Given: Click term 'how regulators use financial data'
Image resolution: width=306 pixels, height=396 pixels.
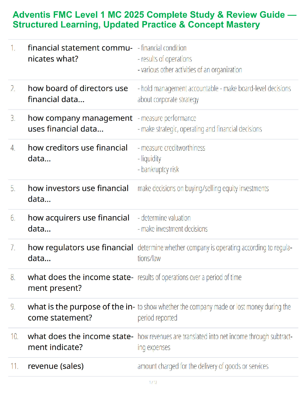Looking at the screenshot, I should [x=80, y=253].
